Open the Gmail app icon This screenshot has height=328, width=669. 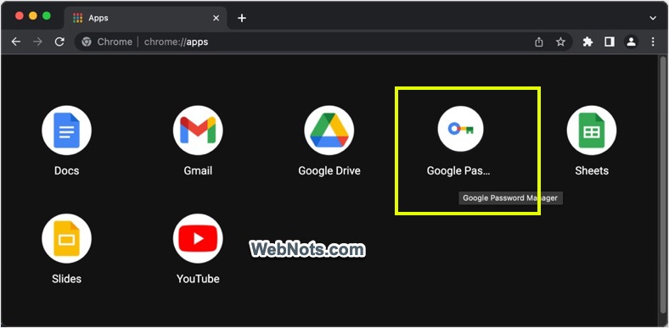198,131
